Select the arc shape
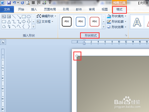 click(14, 27)
